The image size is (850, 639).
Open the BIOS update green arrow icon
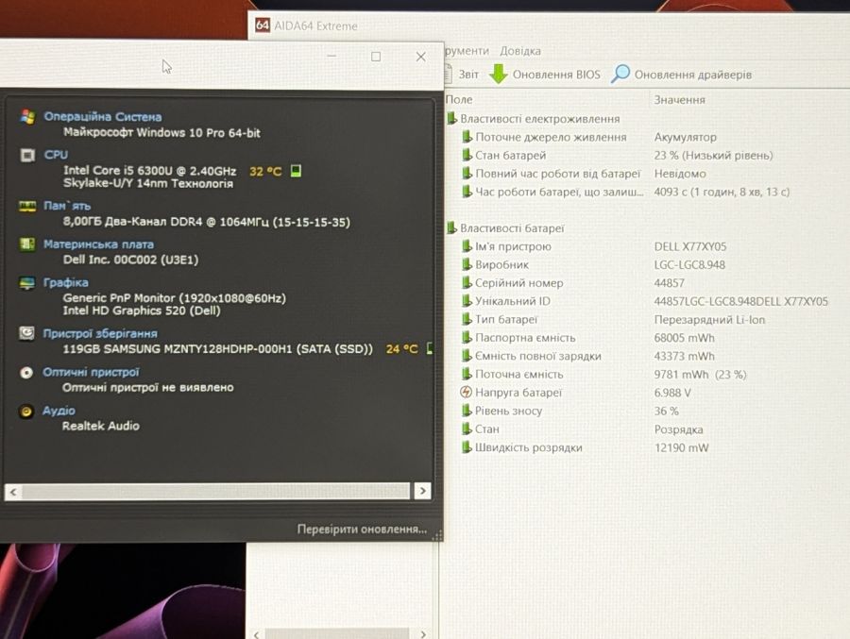[x=498, y=75]
